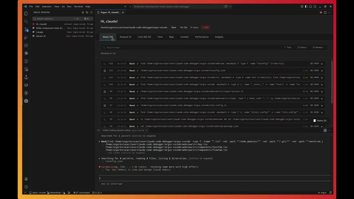The height and width of the screenshot is (199, 354).
Task: Open the editor More Actions menu
Action: pos(329,12)
